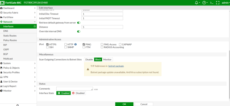Click the Dashboard gauge icon
The height and width of the screenshot is (106, 230).
[1, 8]
